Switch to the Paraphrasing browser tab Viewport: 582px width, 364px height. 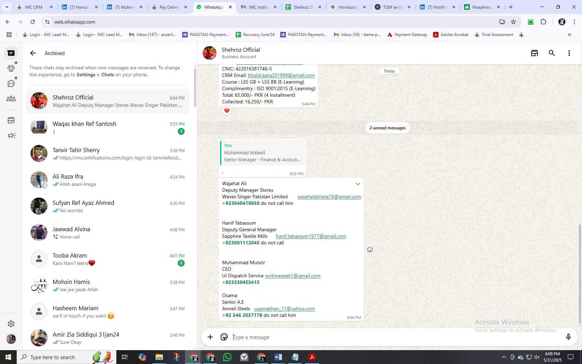pos(482,7)
